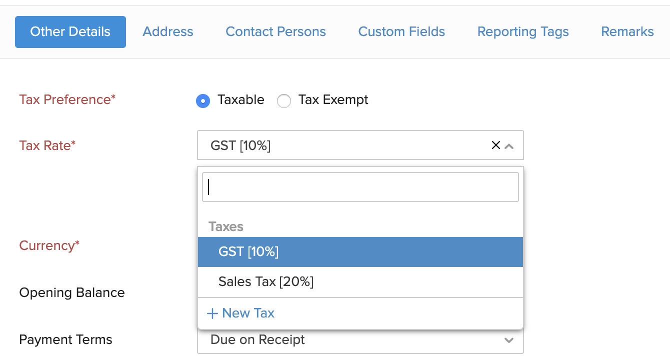Open the Tax Rate combo box
This screenshot has height=362, width=670.
[x=350, y=145]
